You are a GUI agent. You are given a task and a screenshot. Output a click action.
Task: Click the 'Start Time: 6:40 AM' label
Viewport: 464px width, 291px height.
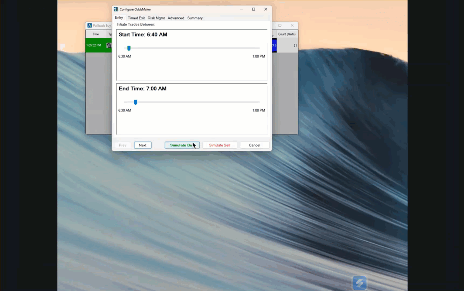(x=143, y=35)
